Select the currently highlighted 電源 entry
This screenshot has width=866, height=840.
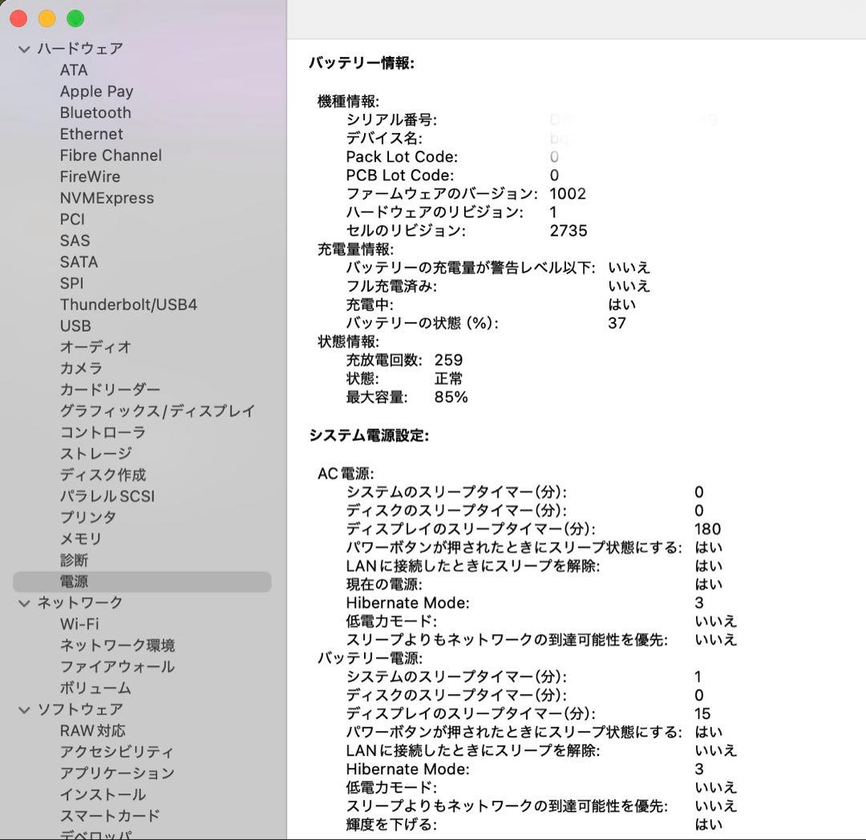point(75,581)
